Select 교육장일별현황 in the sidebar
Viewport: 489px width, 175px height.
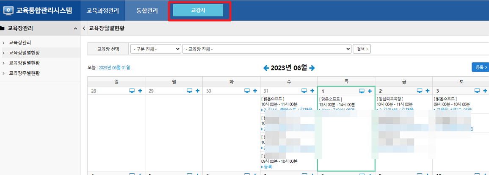pyautogui.click(x=24, y=63)
